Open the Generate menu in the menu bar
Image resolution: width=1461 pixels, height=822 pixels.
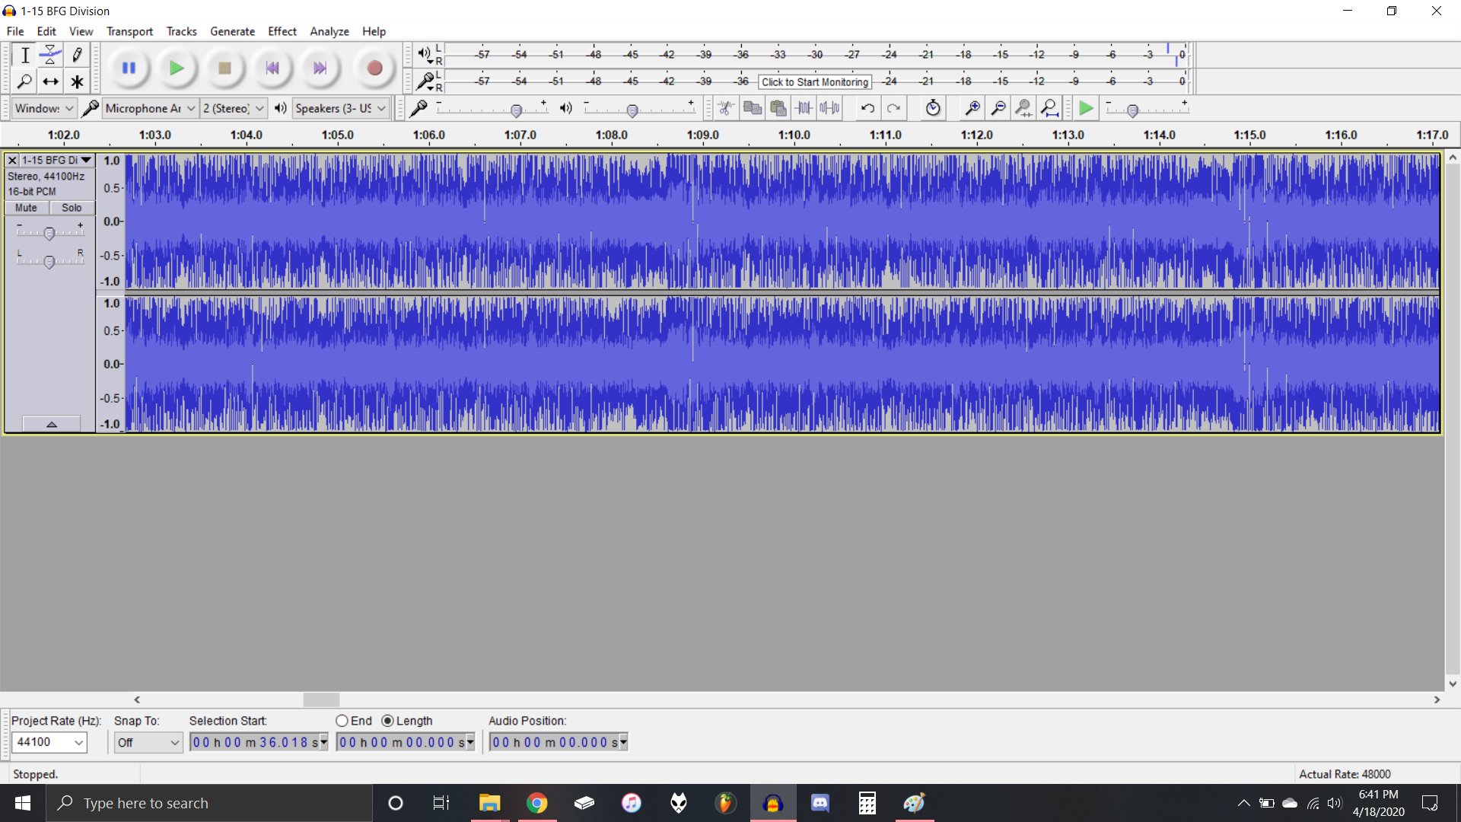[x=232, y=31]
